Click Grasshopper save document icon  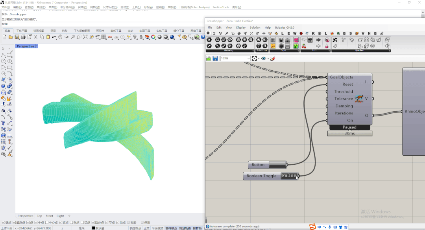215,58
